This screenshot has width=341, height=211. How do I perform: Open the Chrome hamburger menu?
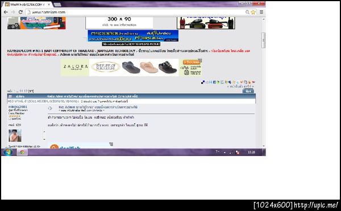[261, 12]
